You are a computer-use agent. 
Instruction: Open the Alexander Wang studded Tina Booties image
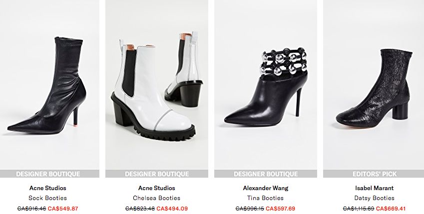(266, 85)
